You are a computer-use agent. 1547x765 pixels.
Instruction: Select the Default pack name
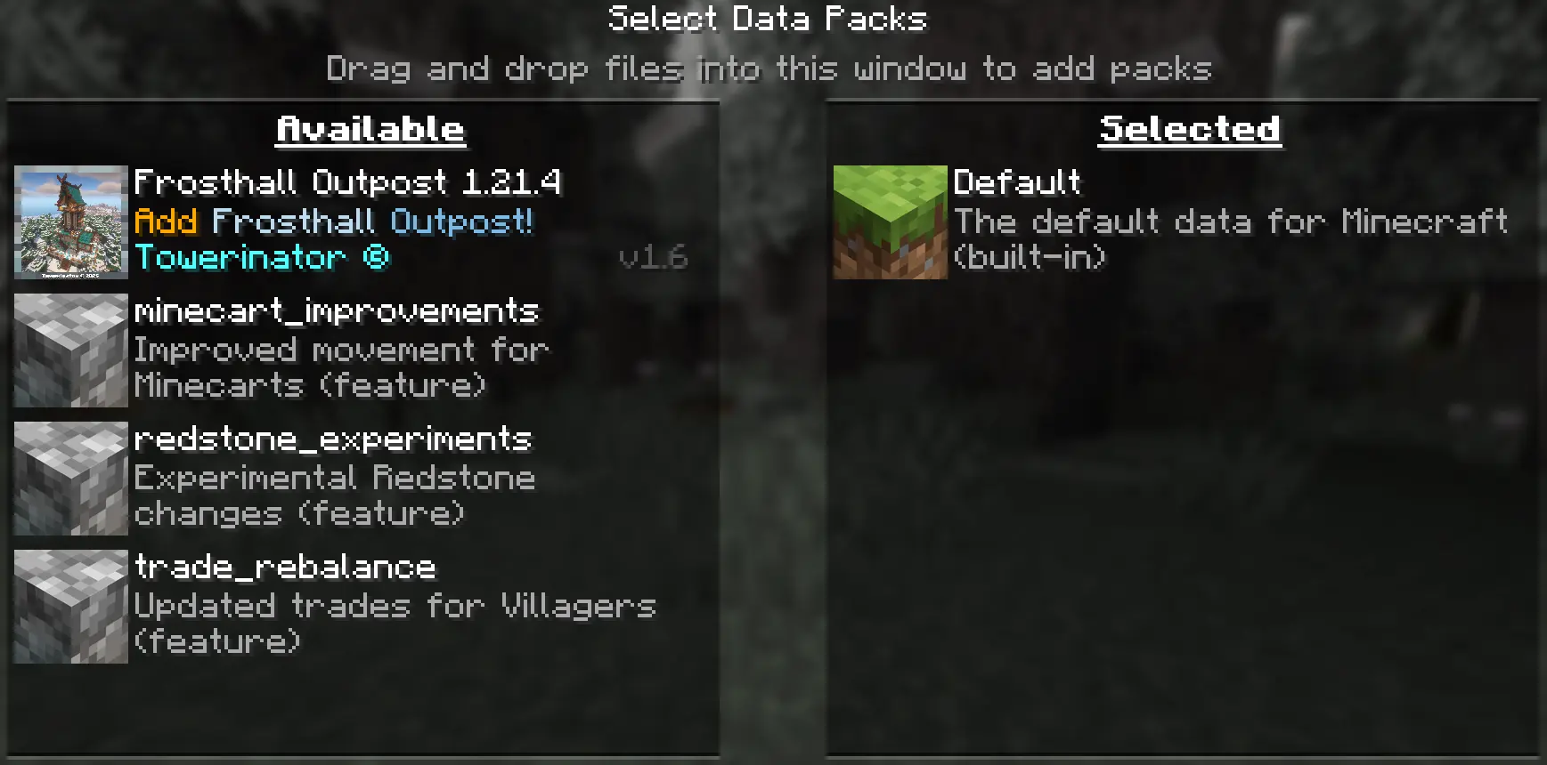1017,182
